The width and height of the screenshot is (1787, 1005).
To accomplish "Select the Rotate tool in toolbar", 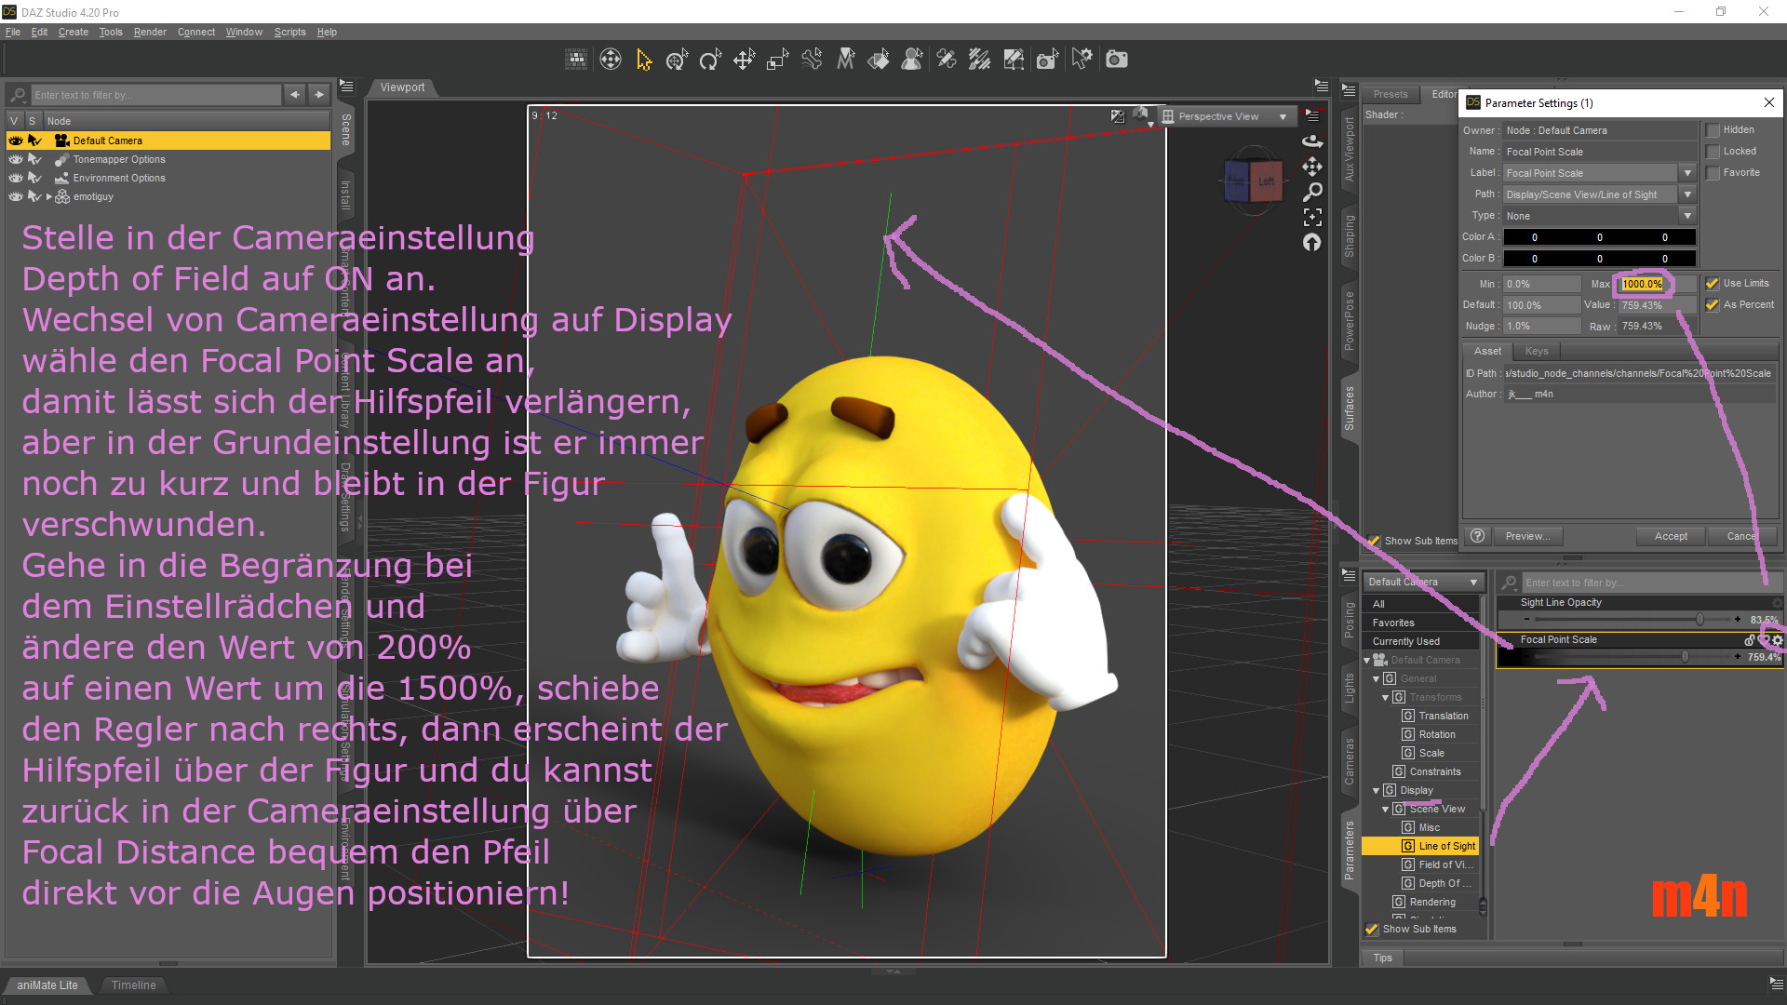I will tap(710, 60).
